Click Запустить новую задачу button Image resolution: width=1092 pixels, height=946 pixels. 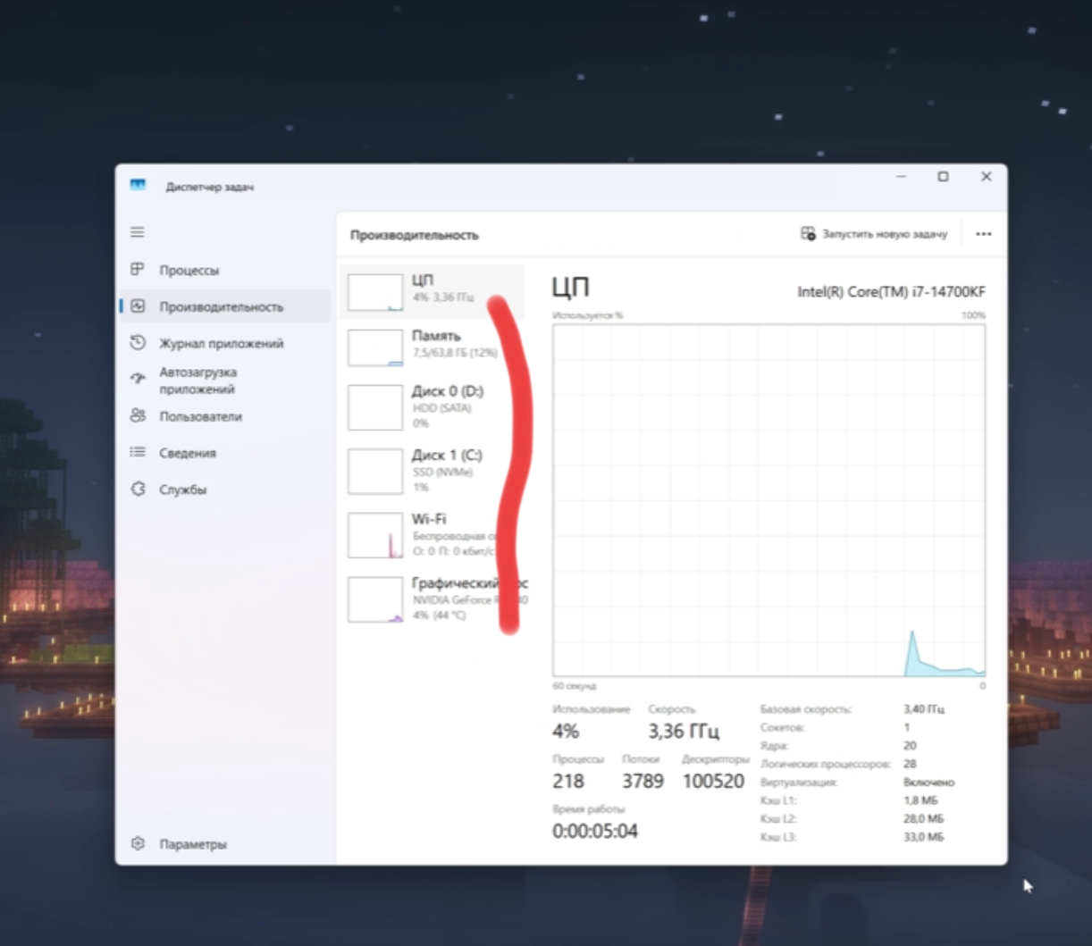[x=874, y=234]
